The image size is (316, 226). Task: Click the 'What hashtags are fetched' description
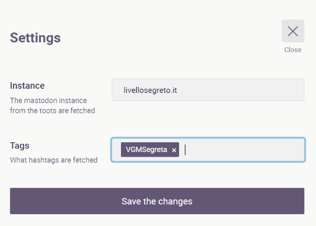tap(54, 160)
